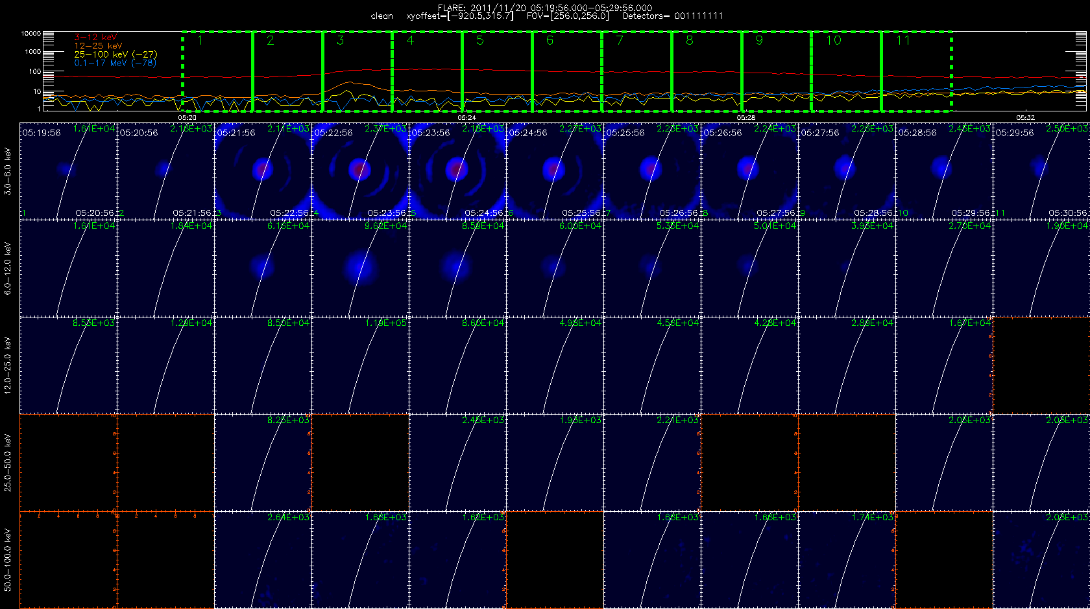Open the 6.0-12.0 keV image in interval 5 column

pos(457,268)
